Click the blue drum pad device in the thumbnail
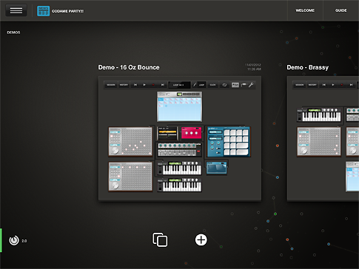Screen dimensions: 359x269 [228, 142]
